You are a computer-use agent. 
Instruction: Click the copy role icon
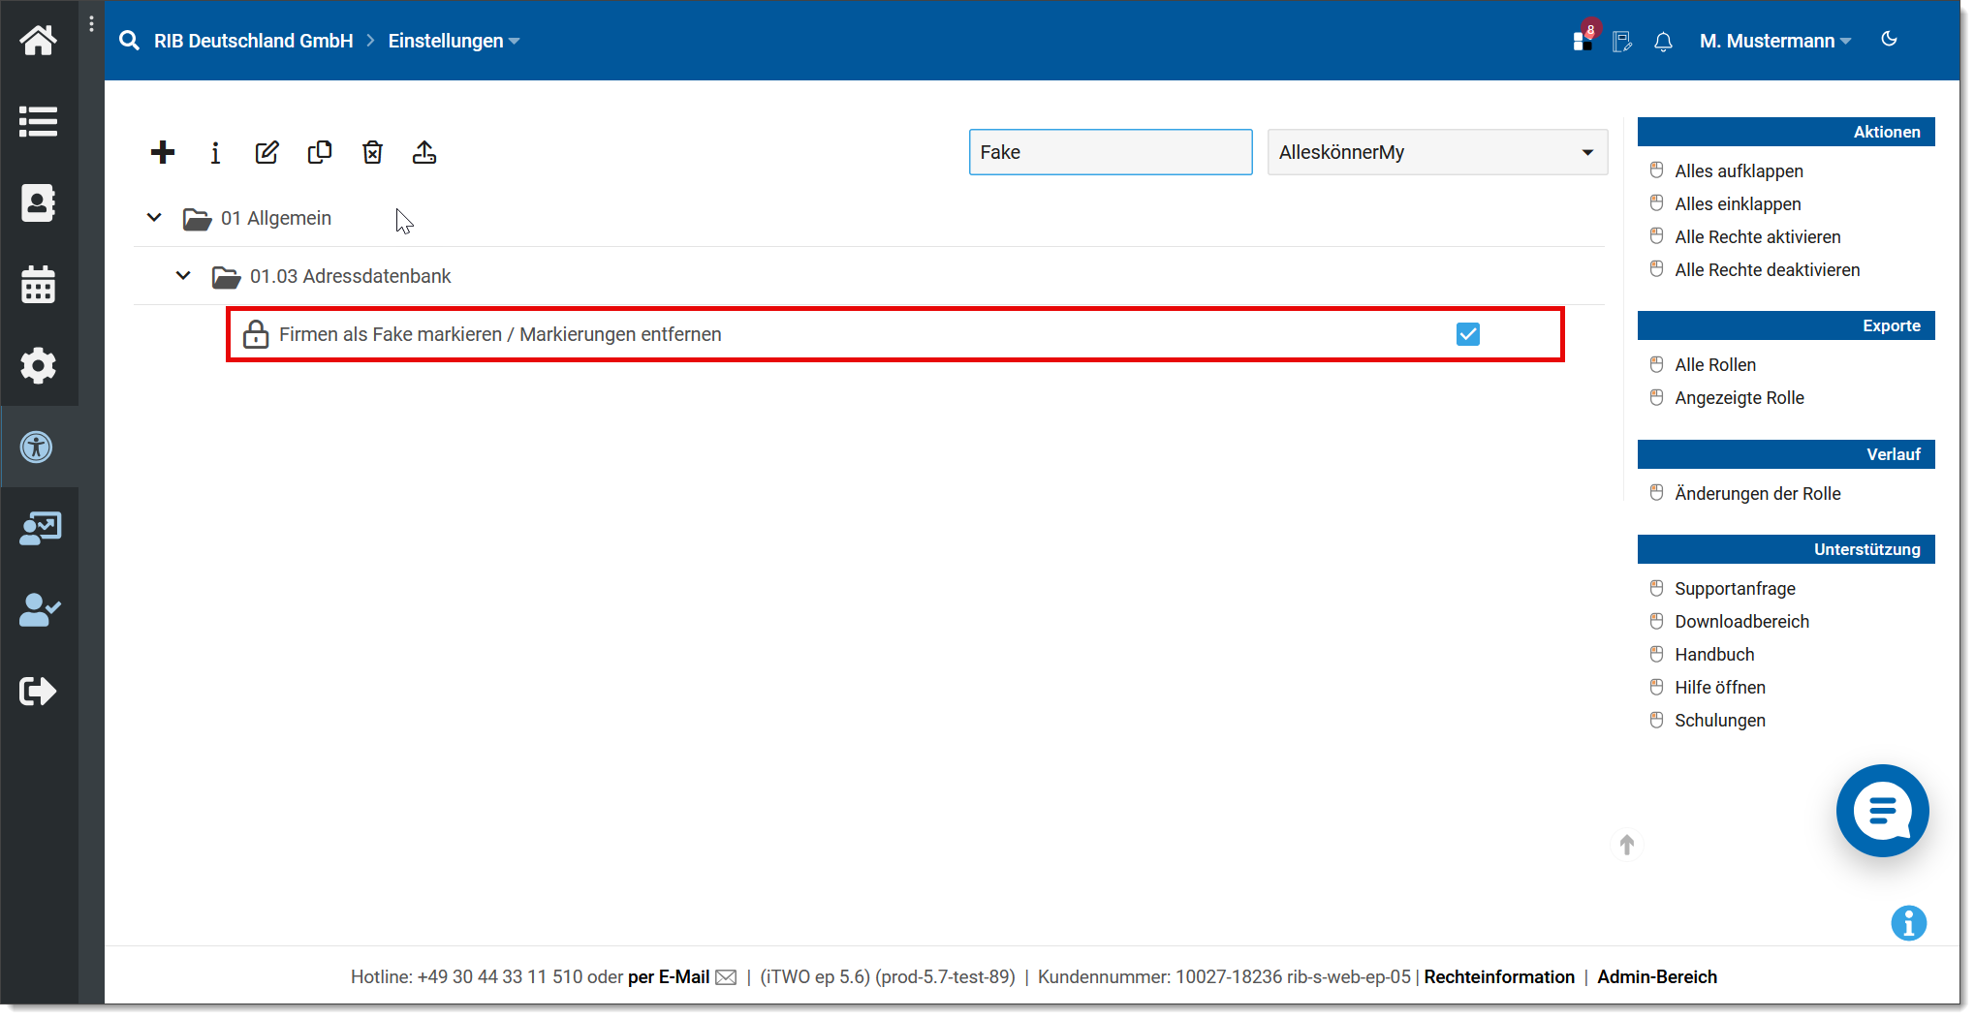[x=320, y=152]
